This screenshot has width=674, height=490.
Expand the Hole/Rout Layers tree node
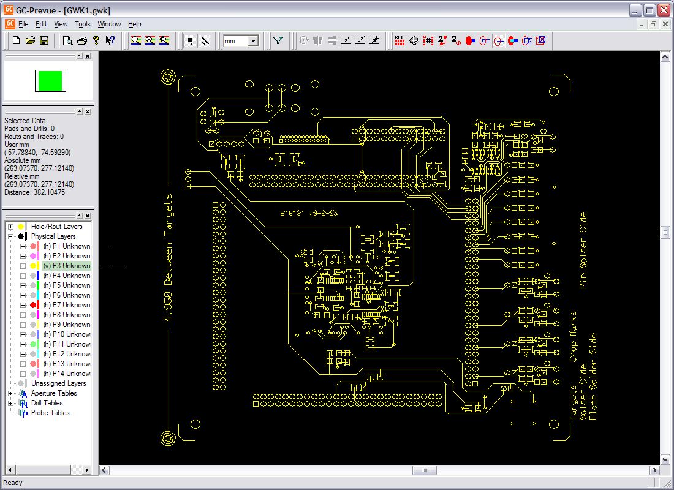10,227
